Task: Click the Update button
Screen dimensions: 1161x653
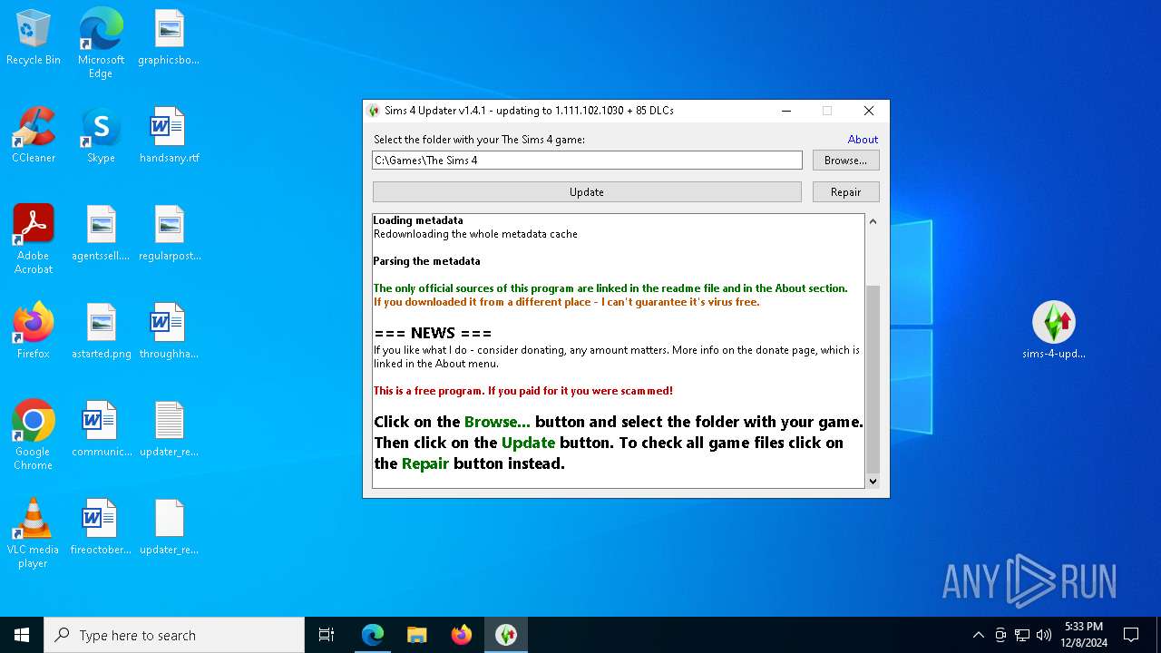Action: coord(587,192)
